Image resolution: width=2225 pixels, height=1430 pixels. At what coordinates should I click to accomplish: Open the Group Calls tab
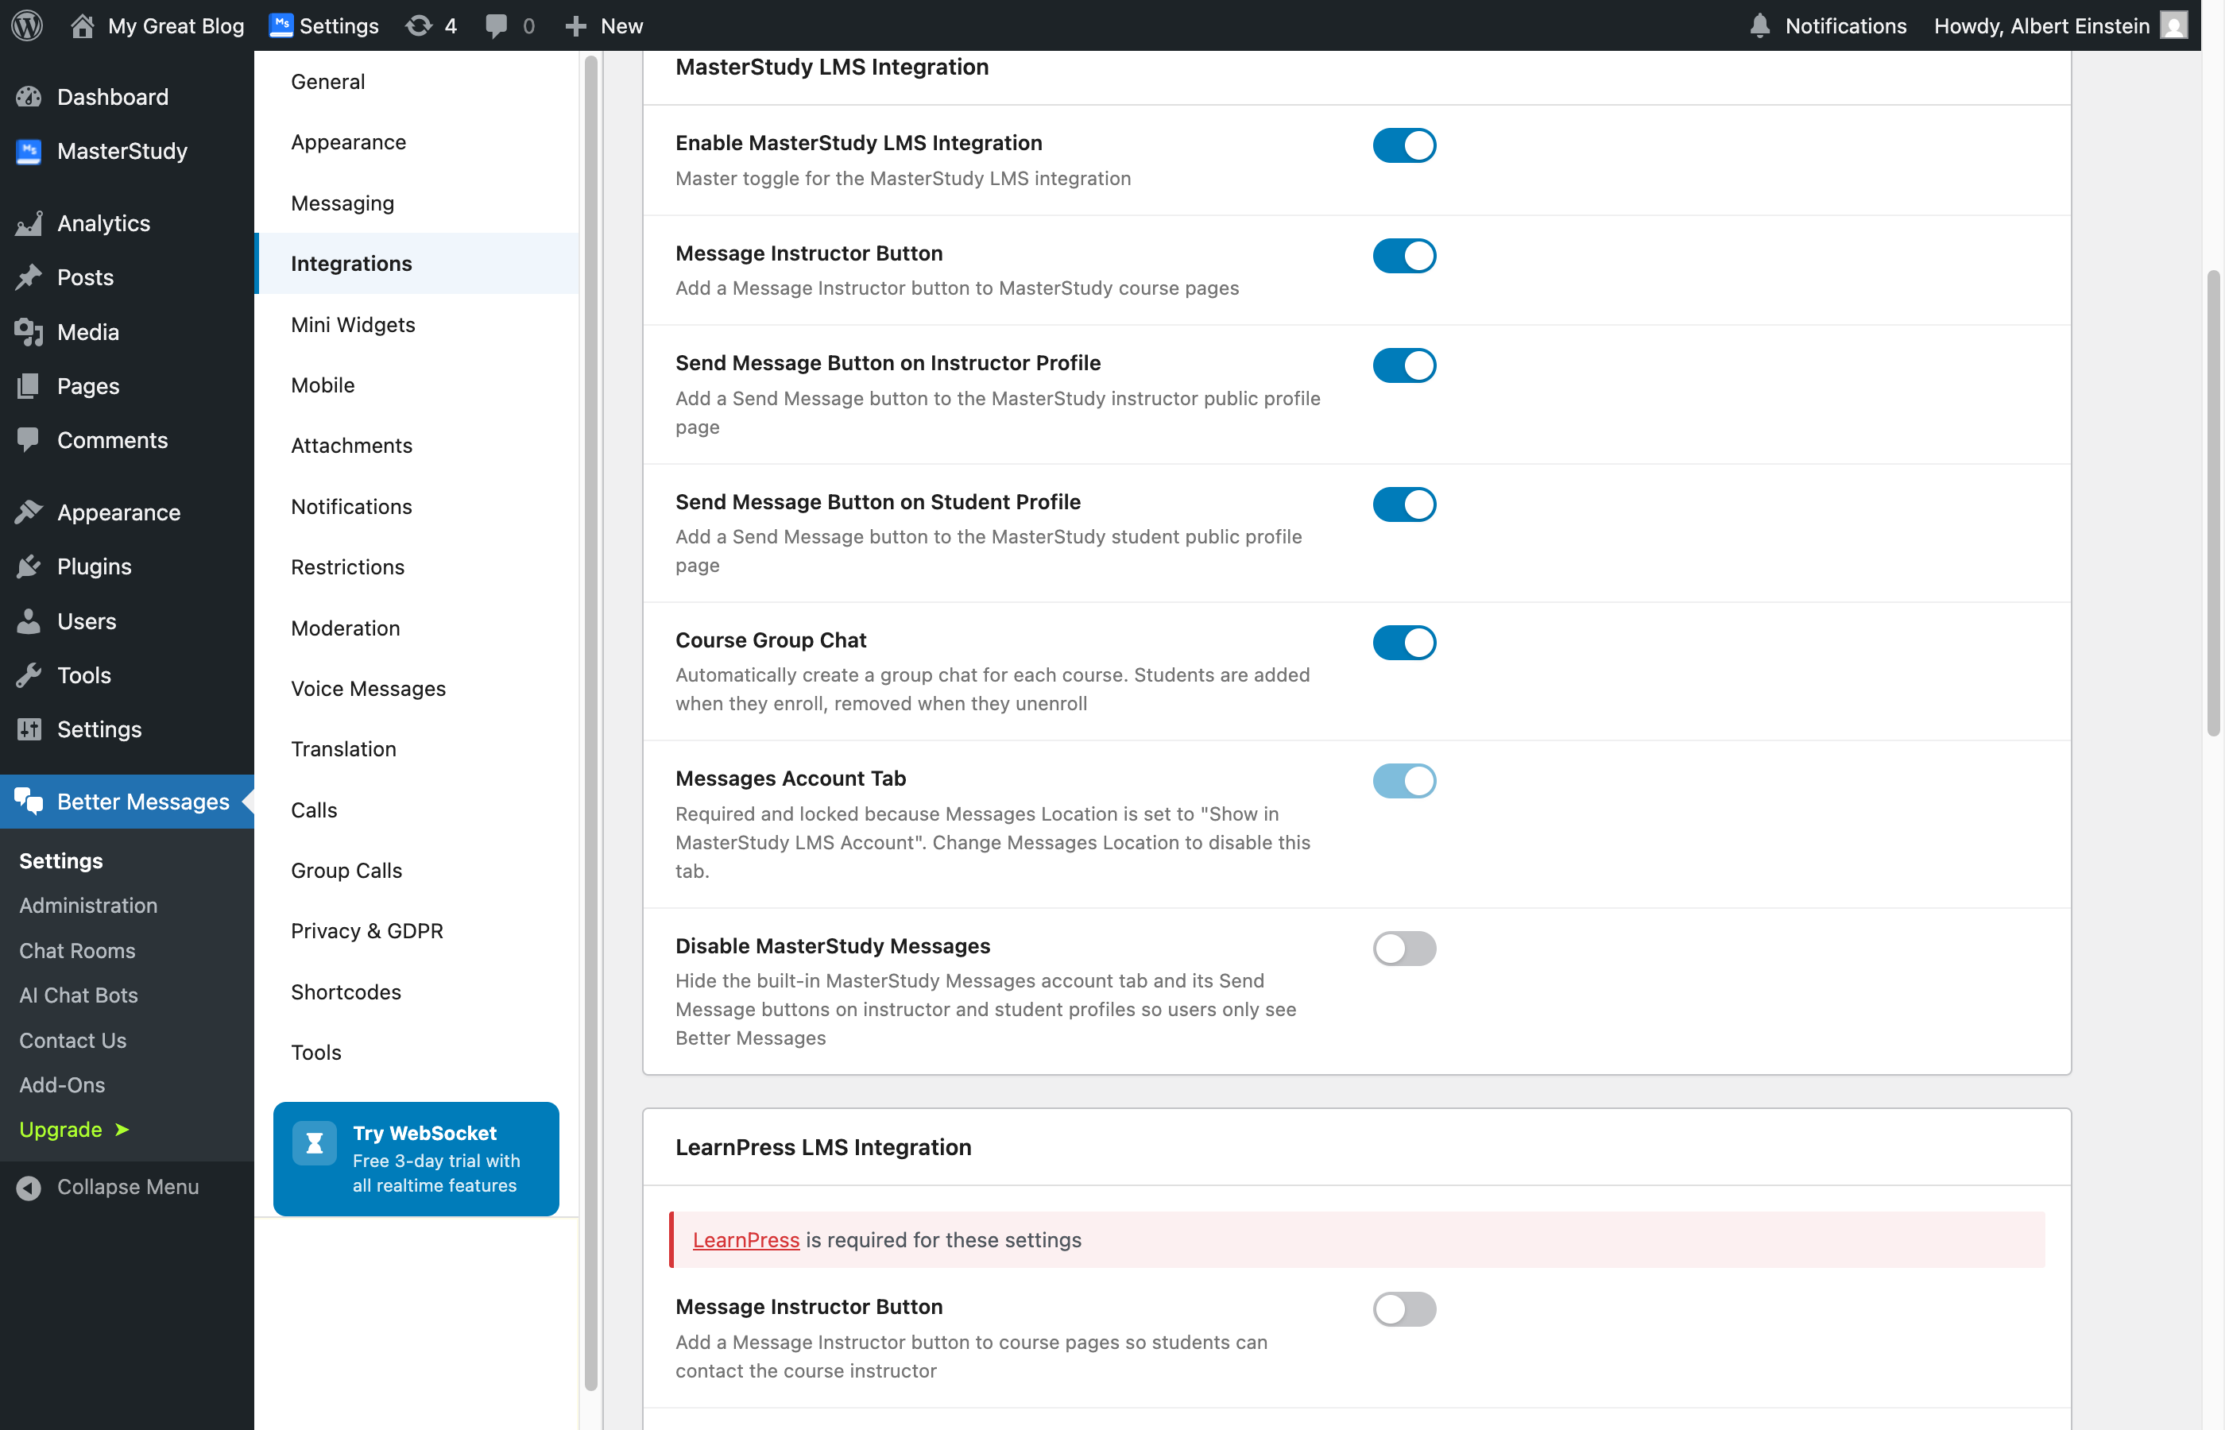click(x=417, y=870)
